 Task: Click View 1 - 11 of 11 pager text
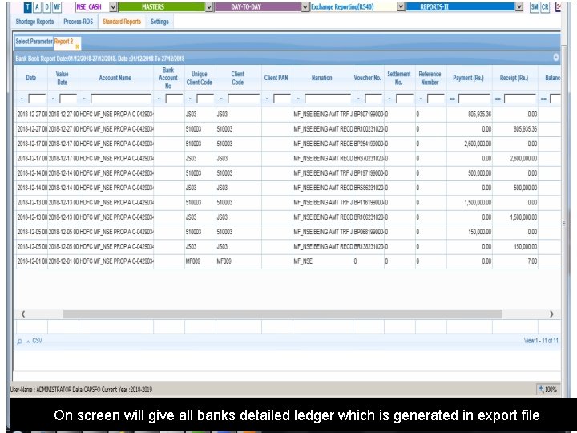(541, 341)
